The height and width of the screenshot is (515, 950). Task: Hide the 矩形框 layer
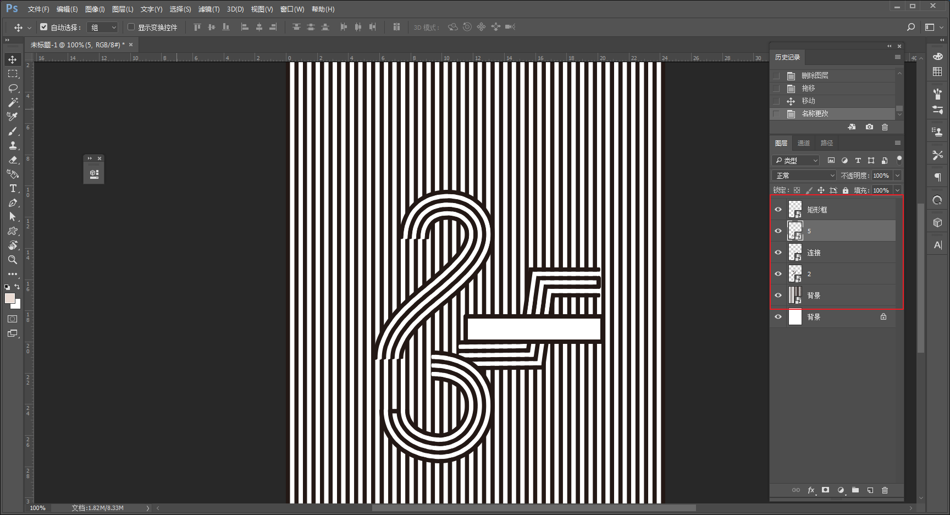(778, 210)
